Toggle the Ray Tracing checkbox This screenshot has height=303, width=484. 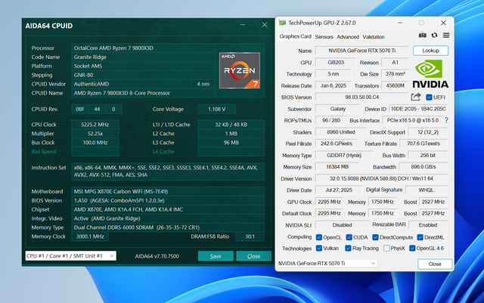click(x=348, y=249)
